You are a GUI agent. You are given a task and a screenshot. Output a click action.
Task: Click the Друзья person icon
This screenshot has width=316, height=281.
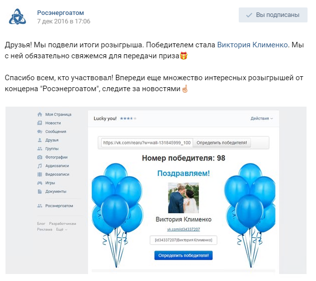(x=40, y=140)
